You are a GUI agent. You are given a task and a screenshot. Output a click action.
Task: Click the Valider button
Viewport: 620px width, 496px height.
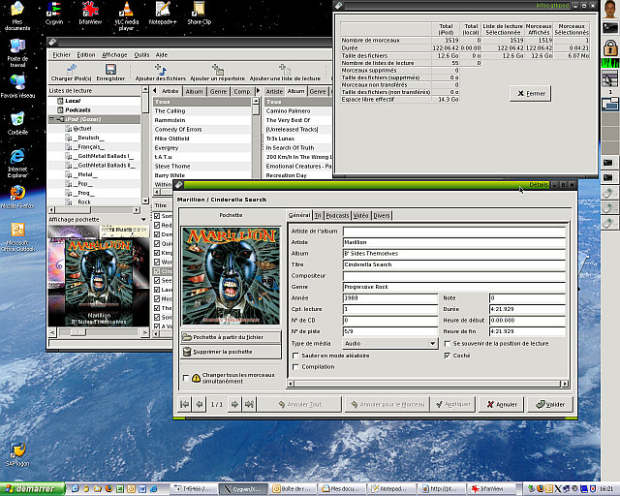coord(550,404)
